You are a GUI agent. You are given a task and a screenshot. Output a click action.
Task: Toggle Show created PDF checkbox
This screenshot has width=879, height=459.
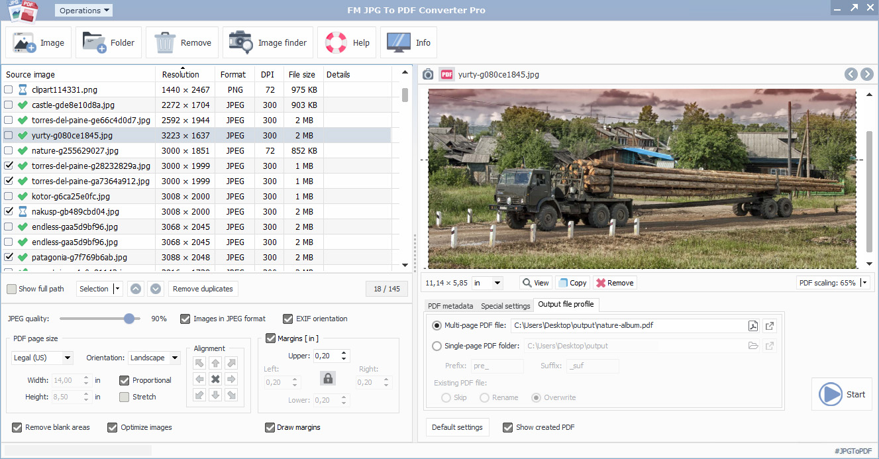tap(507, 427)
